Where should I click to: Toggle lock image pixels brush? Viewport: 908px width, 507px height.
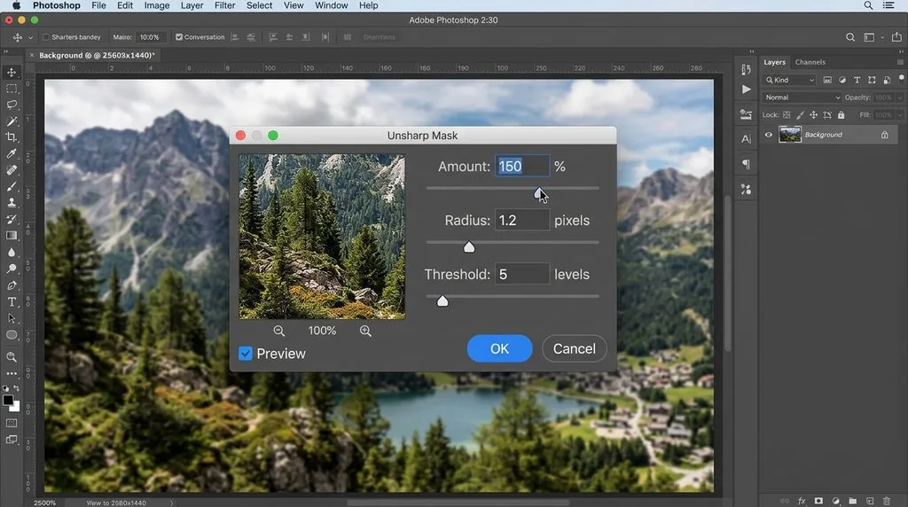click(800, 115)
